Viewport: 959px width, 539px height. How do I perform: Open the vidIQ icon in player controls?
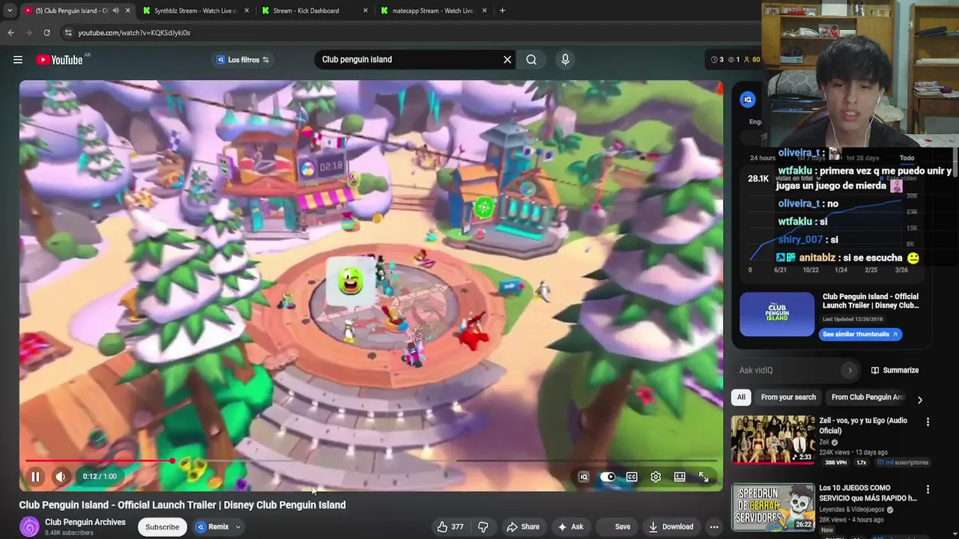(584, 477)
